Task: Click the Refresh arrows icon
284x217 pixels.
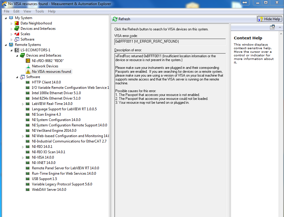Action: coord(115,19)
